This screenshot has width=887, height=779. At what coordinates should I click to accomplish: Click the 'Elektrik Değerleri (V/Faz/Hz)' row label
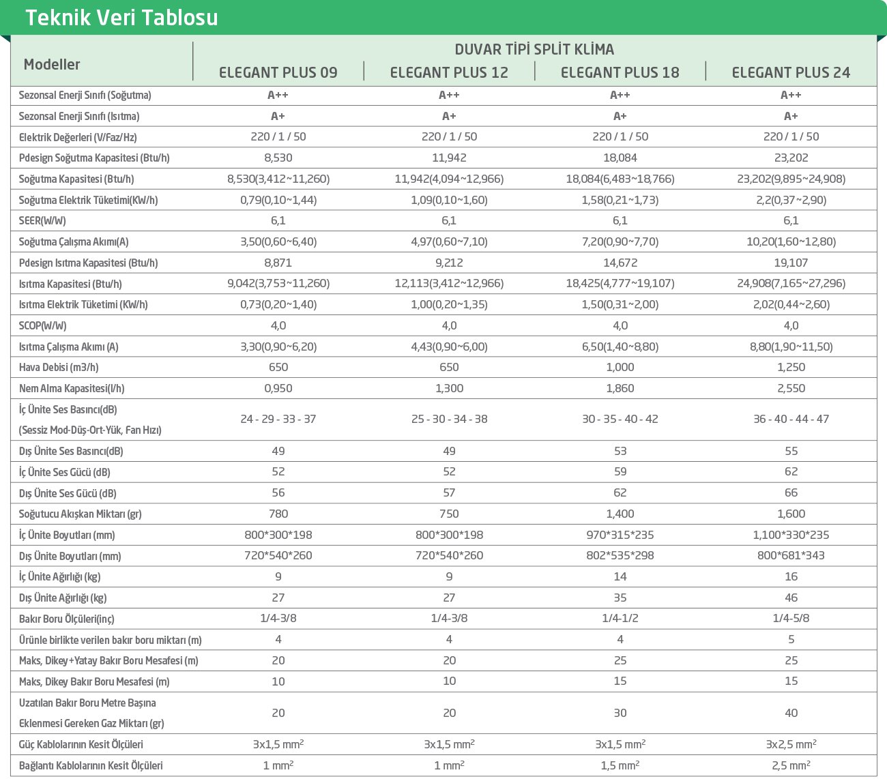click(x=78, y=137)
